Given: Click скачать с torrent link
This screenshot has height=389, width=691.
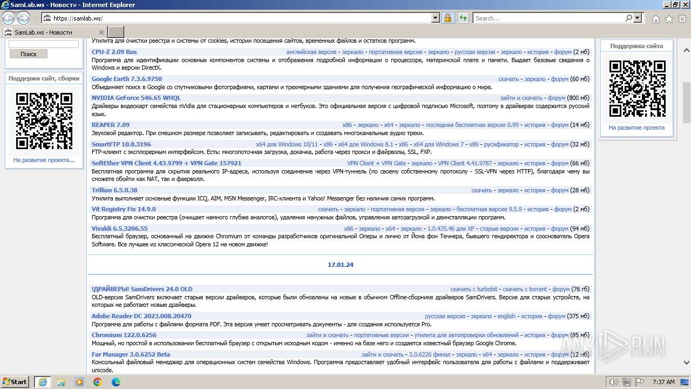Looking at the screenshot, I should click(525, 289).
